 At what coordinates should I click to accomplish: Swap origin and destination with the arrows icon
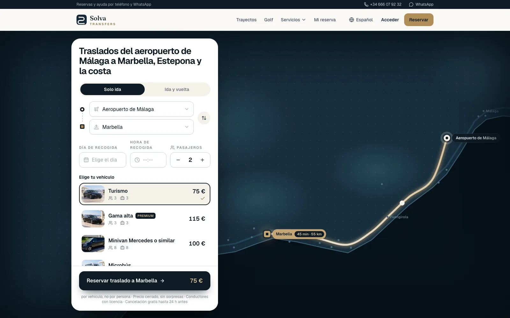pos(204,118)
